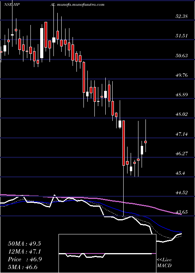Click the 46.27 price axis label
Screen dimensions: 195x273
[x=181, y=154]
